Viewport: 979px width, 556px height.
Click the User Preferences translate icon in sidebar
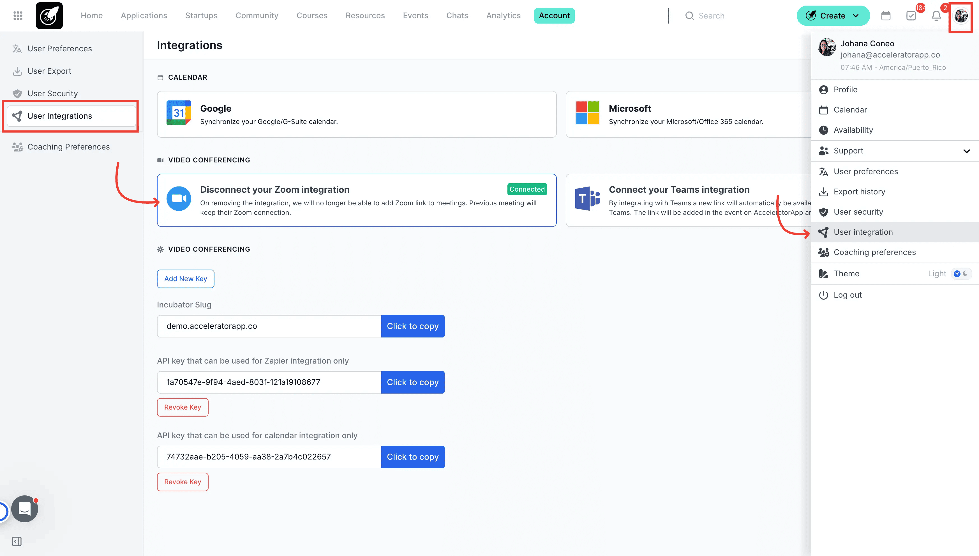pyautogui.click(x=17, y=49)
